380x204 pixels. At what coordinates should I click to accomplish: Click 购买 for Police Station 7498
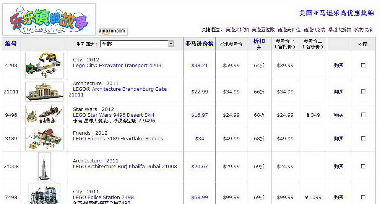(339, 197)
